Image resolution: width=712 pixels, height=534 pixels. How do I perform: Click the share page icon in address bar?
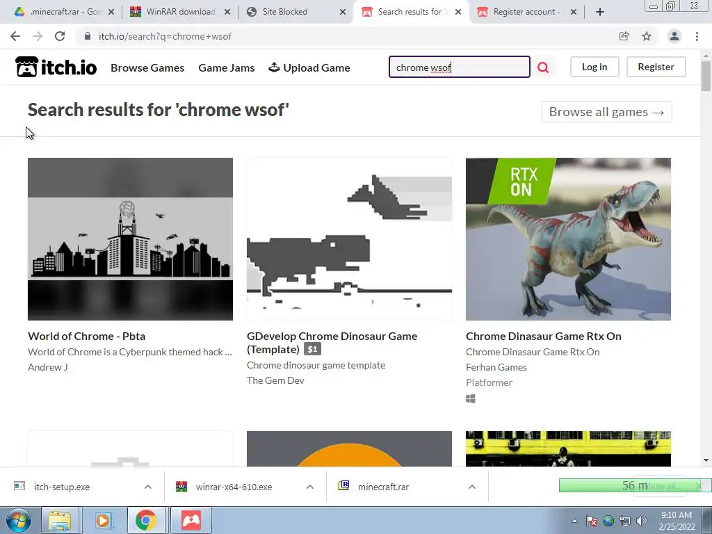(x=624, y=36)
